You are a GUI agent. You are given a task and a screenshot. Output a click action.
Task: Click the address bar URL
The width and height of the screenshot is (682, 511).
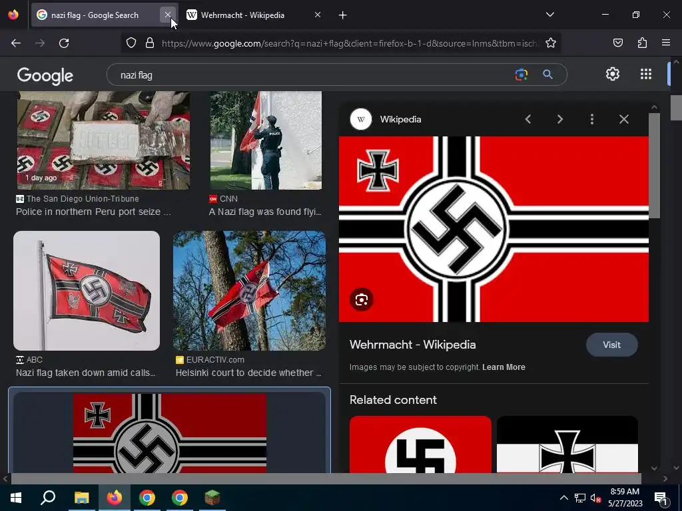[x=349, y=43]
